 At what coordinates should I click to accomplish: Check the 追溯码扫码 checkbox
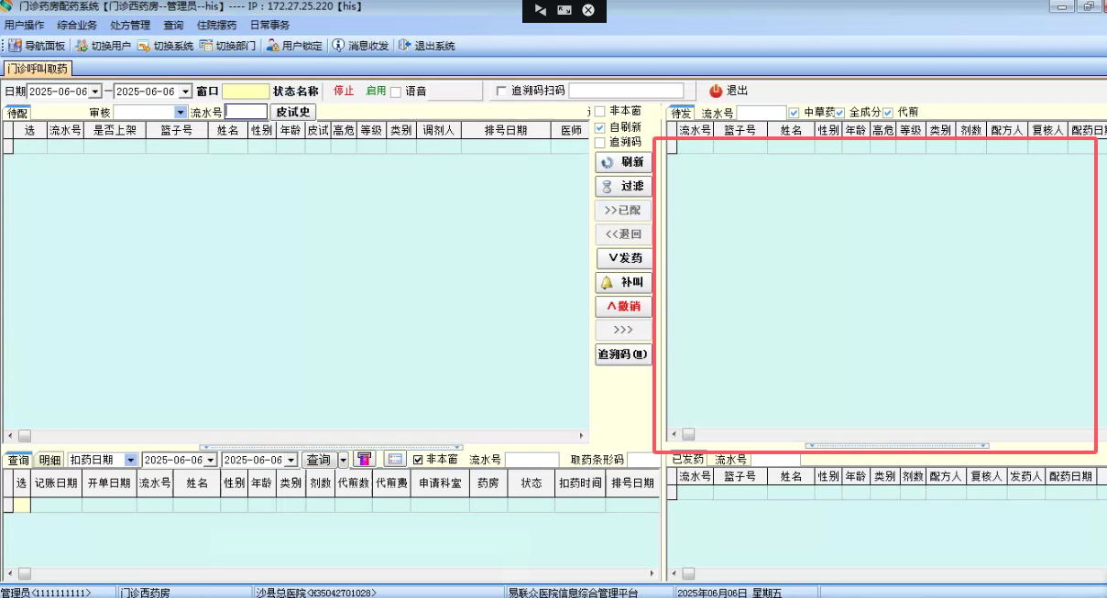click(500, 91)
